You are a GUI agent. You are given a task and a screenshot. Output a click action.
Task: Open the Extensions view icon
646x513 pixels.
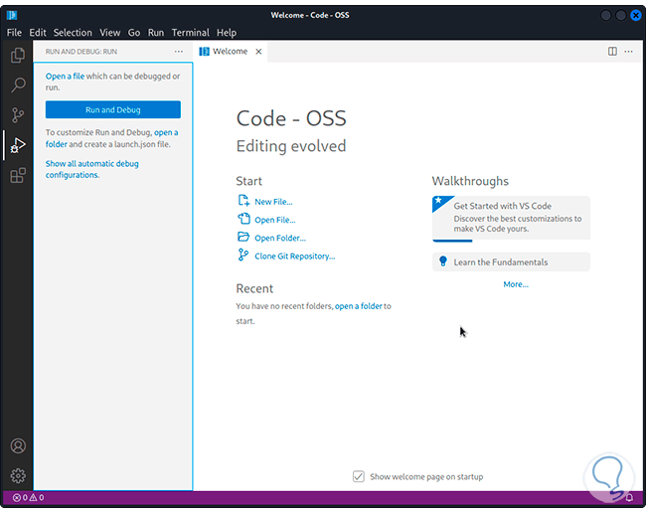coord(17,176)
